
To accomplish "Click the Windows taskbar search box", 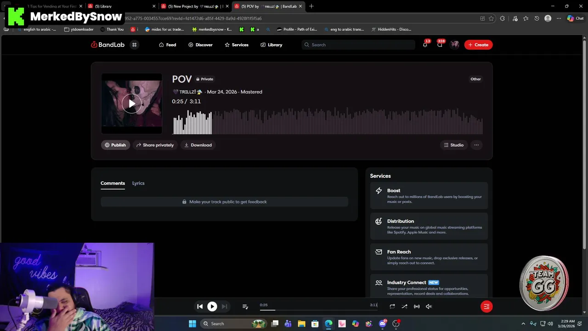I will coord(234,324).
